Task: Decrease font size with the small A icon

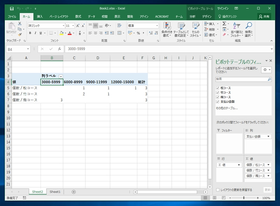Action: coord(83,26)
